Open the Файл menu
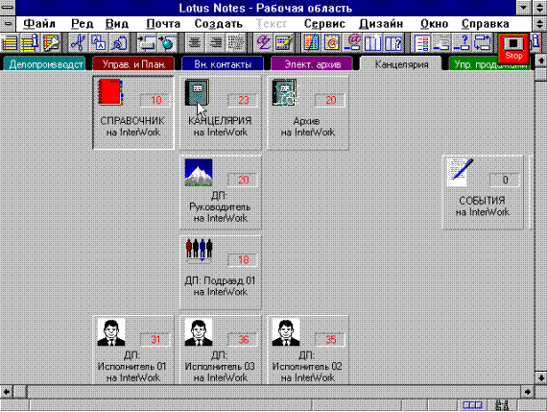 pyautogui.click(x=39, y=24)
